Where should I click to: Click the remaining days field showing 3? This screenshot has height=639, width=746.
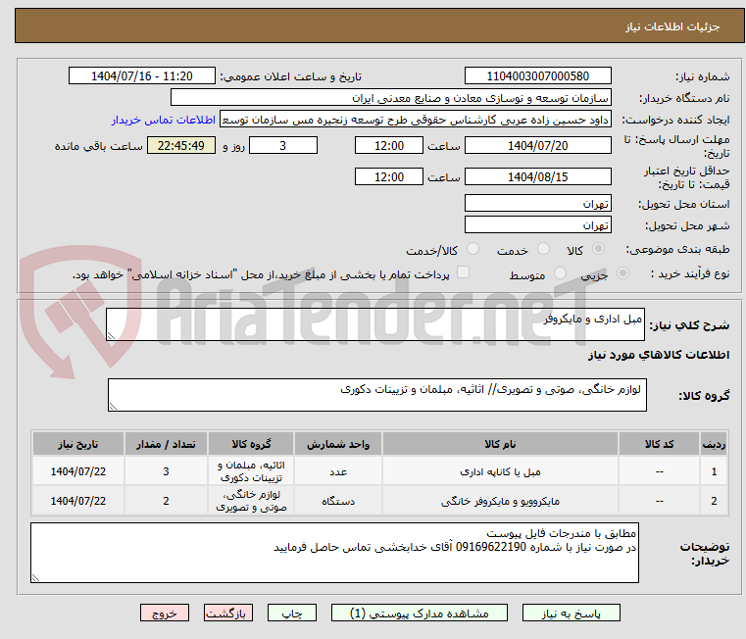pyautogui.click(x=283, y=146)
